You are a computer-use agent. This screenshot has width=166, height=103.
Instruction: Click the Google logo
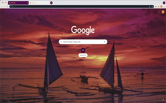(83, 30)
